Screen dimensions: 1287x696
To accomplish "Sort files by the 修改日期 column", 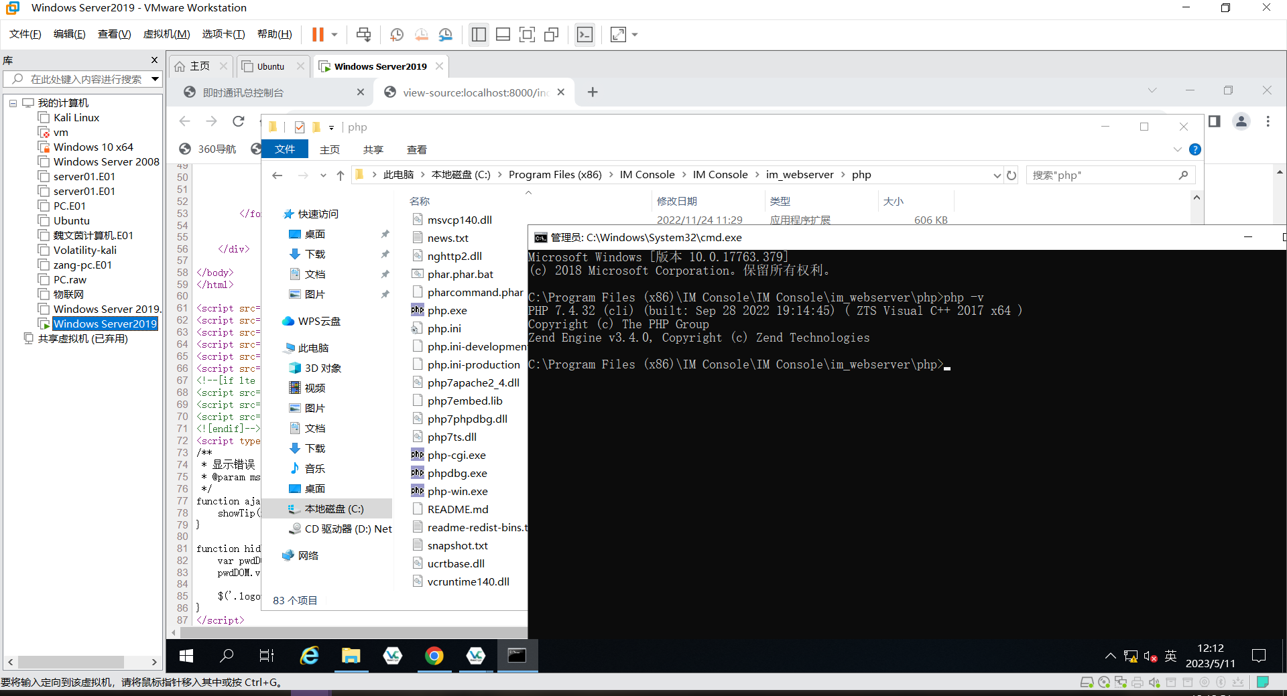I will [x=677, y=202].
